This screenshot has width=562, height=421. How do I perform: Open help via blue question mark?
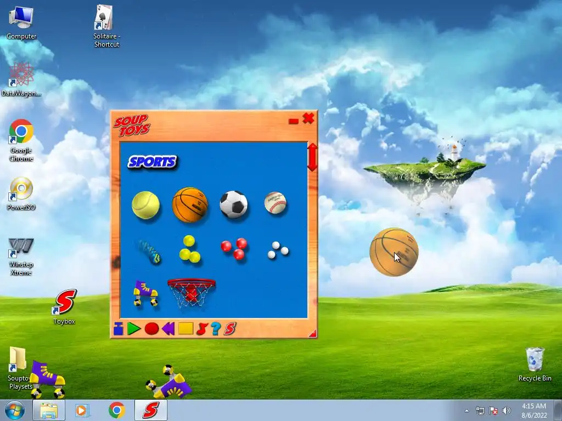coord(215,329)
